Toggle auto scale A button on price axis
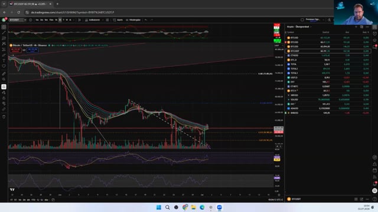 point(277,146)
